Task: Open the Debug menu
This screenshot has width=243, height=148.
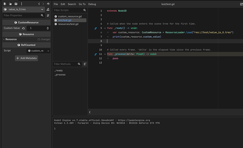Action: click(x=92, y=4)
